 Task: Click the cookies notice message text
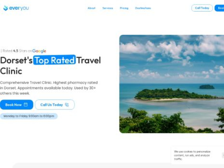tap(192, 155)
